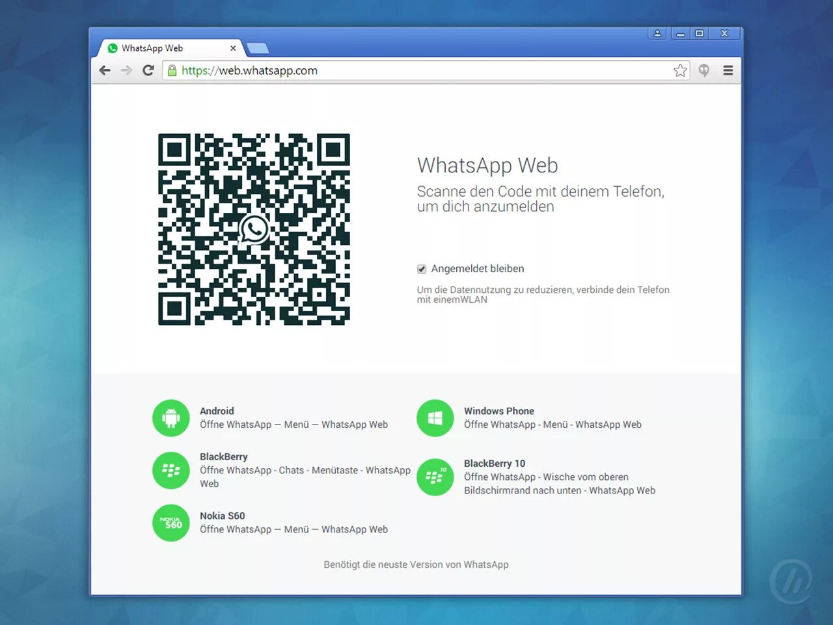Click the green Android icon

pos(171,418)
